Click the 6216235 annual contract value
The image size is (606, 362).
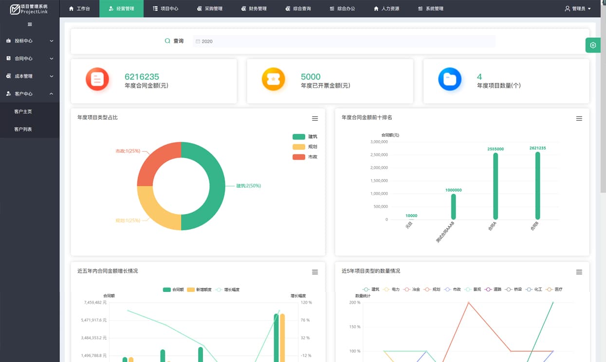(x=142, y=76)
